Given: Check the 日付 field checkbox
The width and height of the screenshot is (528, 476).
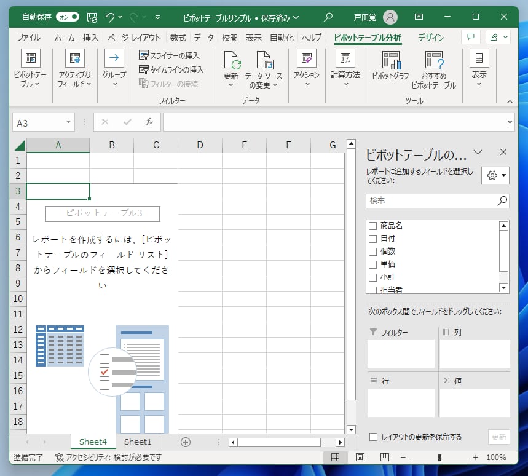Looking at the screenshot, I should 372,239.
